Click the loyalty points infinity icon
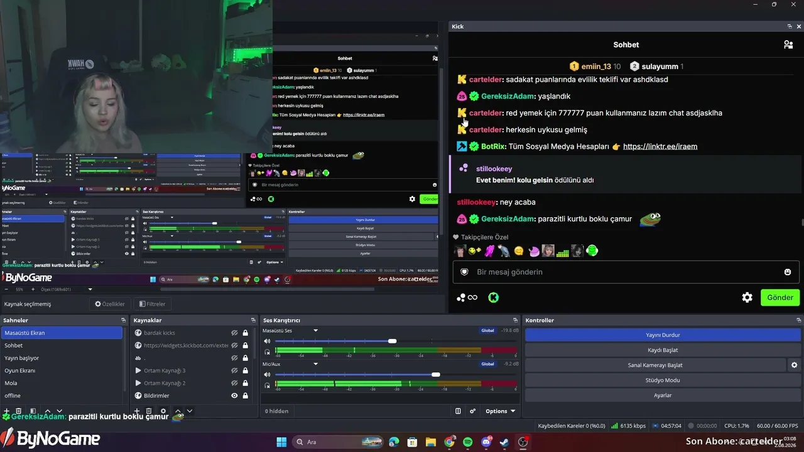The image size is (804, 452). coord(467,298)
